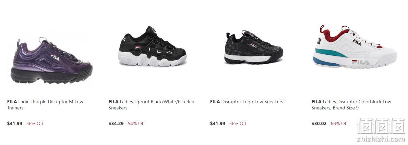Click the 56% Off label under Logo sneakers

coord(238,123)
